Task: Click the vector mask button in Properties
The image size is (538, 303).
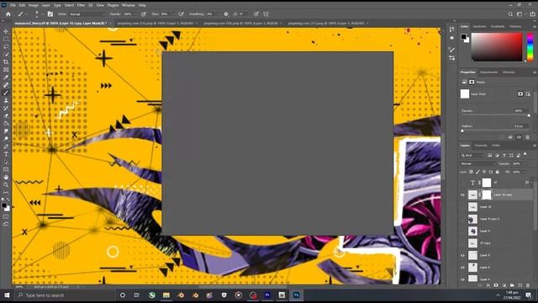Action: click(528, 93)
